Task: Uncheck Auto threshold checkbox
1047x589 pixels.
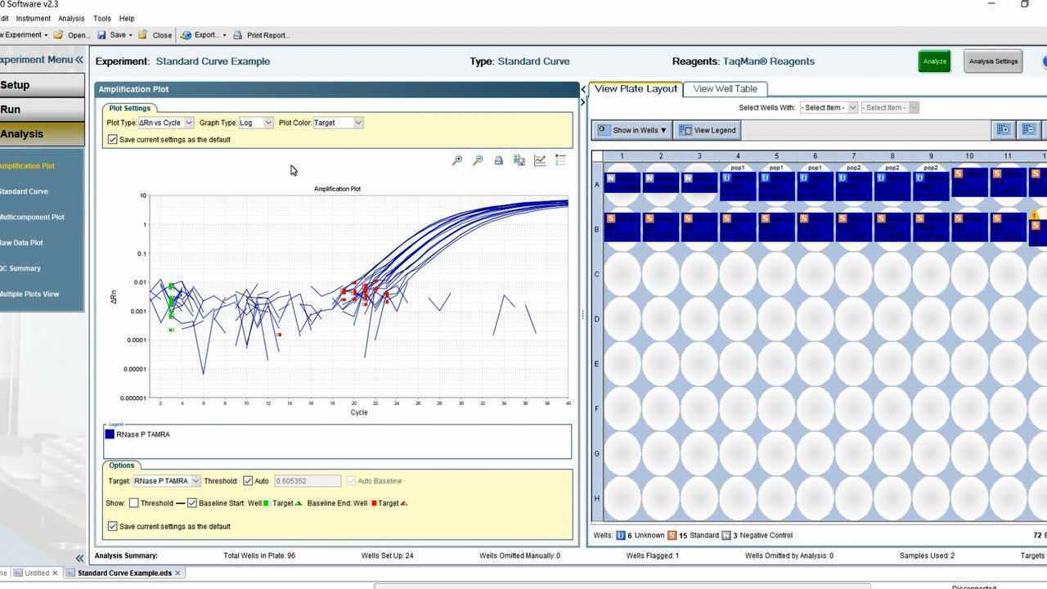Action: [248, 481]
